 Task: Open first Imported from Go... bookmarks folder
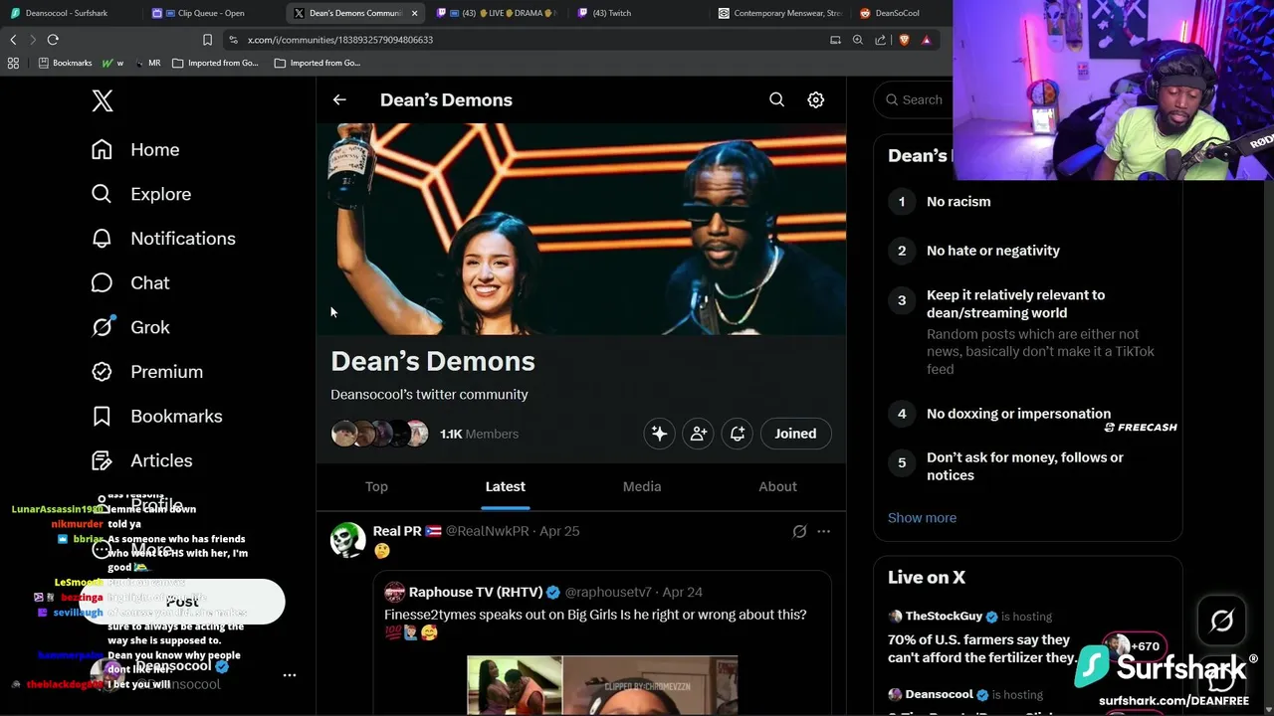point(215,63)
